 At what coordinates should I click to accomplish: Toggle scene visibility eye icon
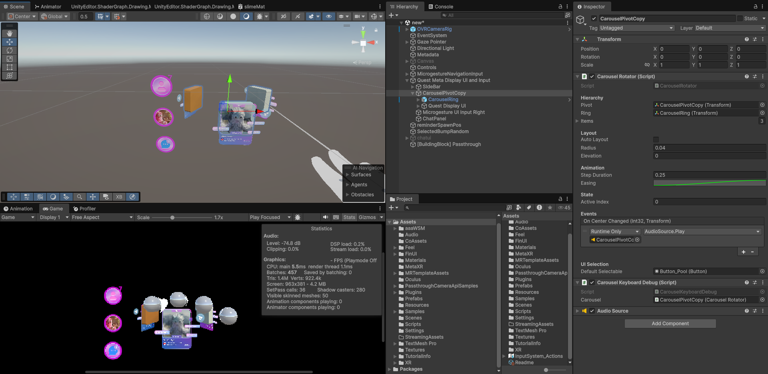329,16
